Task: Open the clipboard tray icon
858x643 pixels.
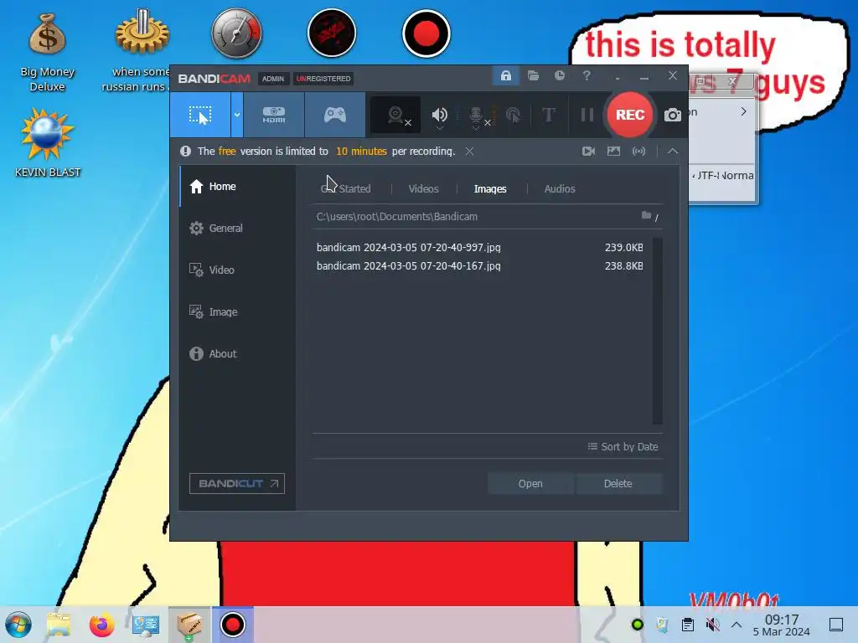Action: 688,625
